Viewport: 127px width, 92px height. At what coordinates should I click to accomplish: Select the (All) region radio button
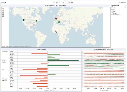tap(112, 11)
